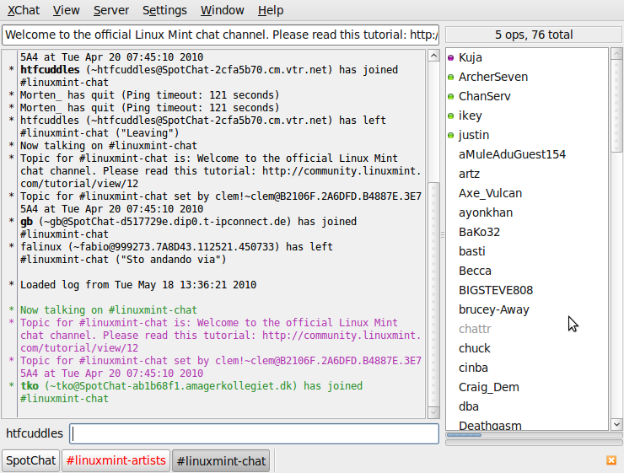Click the green op dot beside ChanServ
The height and width of the screenshot is (473, 624).
450,97
